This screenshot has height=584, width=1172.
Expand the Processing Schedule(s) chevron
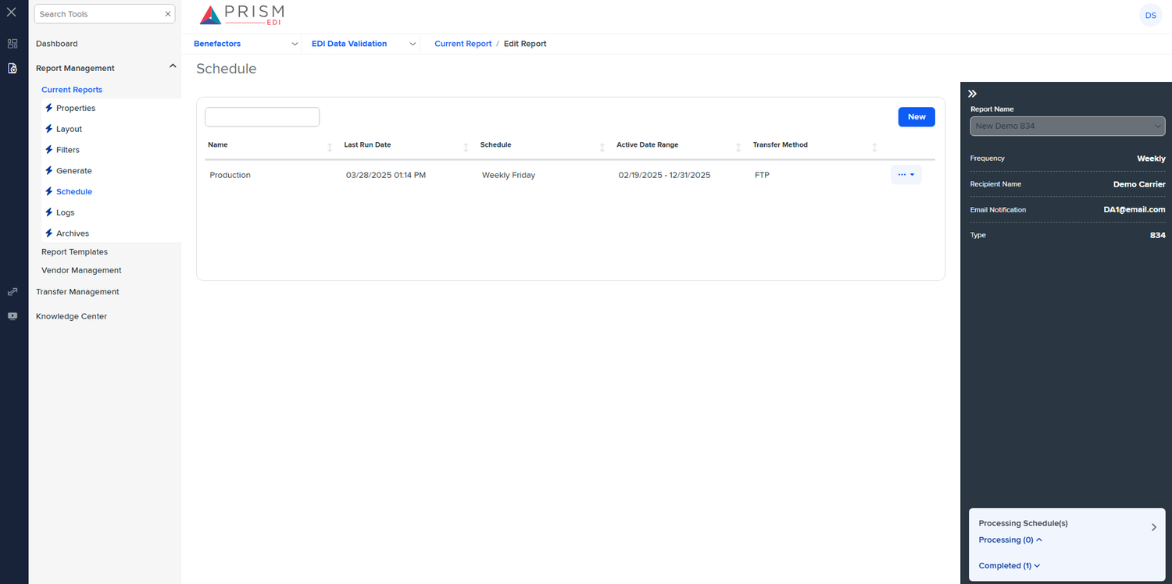(1153, 527)
